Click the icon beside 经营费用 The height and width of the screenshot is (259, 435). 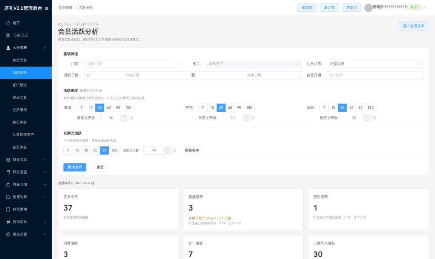(x=8, y=209)
